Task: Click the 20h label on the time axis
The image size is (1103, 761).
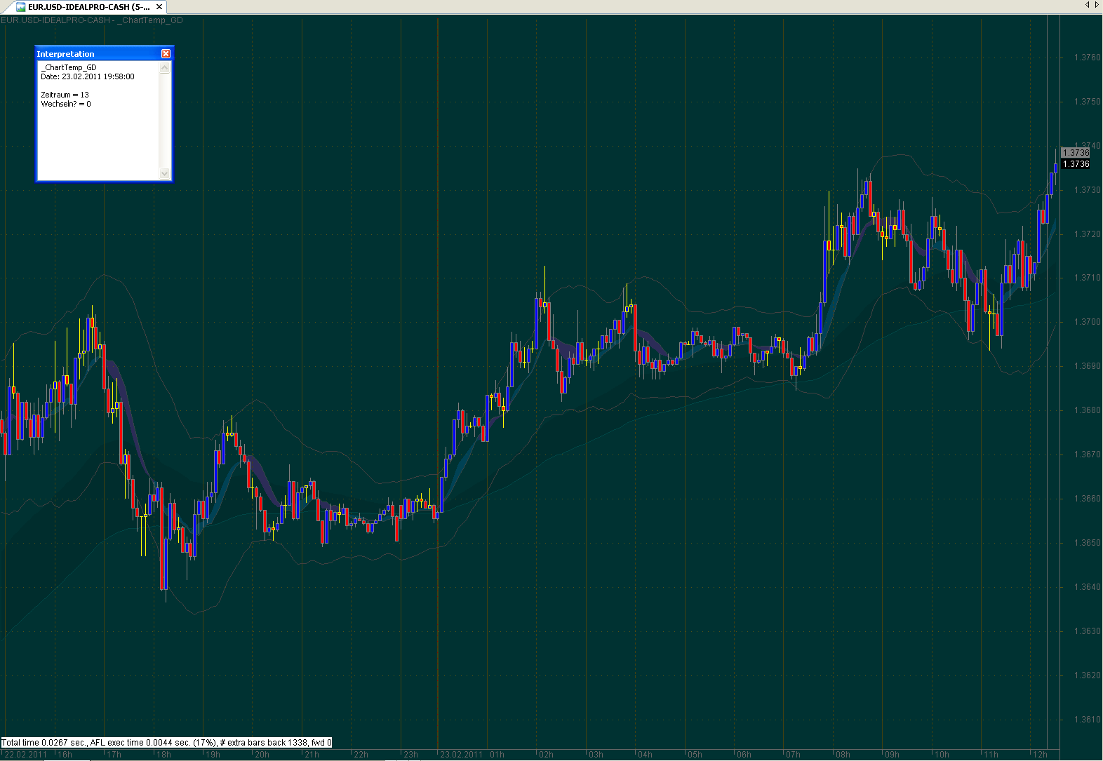Action: (262, 755)
